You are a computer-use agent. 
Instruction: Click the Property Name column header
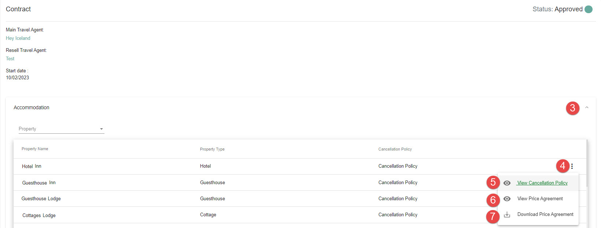(x=35, y=149)
